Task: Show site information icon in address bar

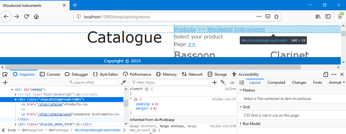Action: pos(78,16)
